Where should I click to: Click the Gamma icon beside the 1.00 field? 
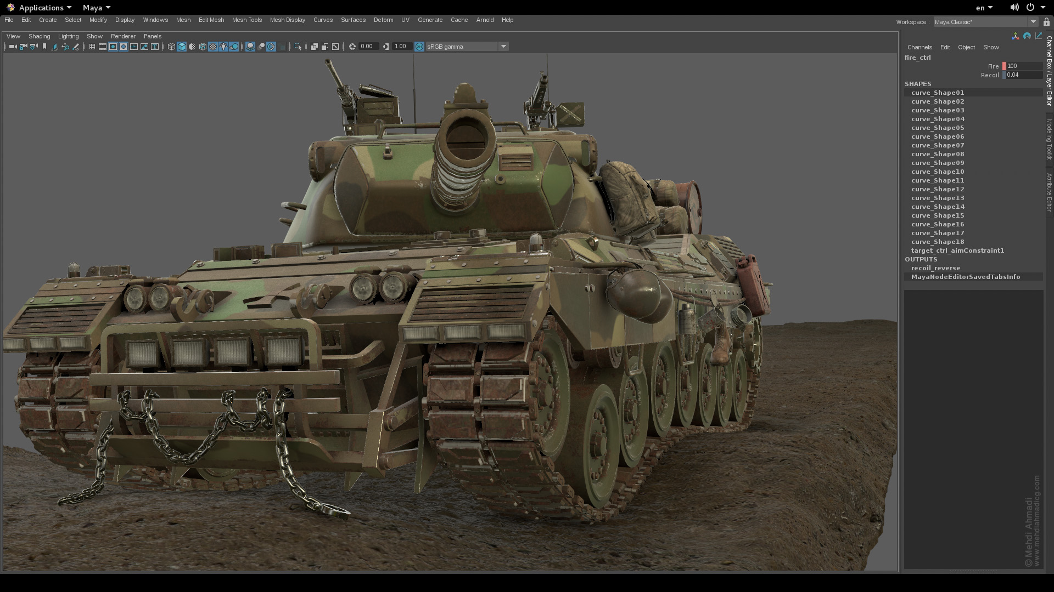386,47
